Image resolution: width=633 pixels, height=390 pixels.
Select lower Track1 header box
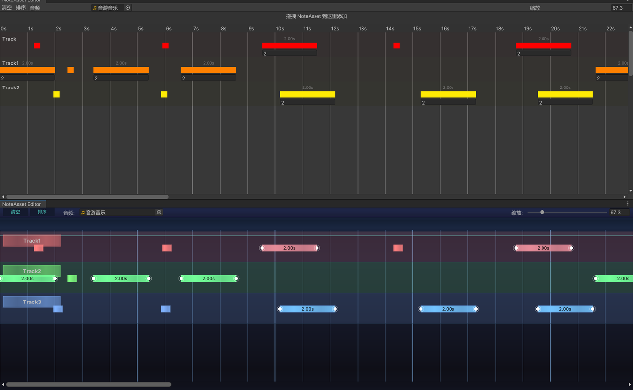tap(32, 241)
